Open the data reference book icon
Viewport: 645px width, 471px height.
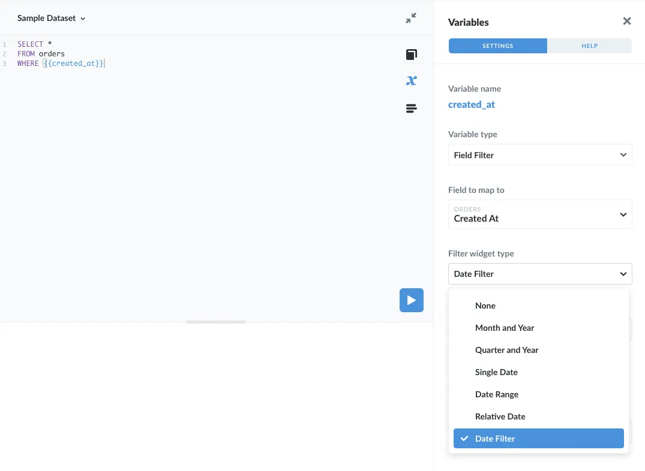tap(411, 54)
